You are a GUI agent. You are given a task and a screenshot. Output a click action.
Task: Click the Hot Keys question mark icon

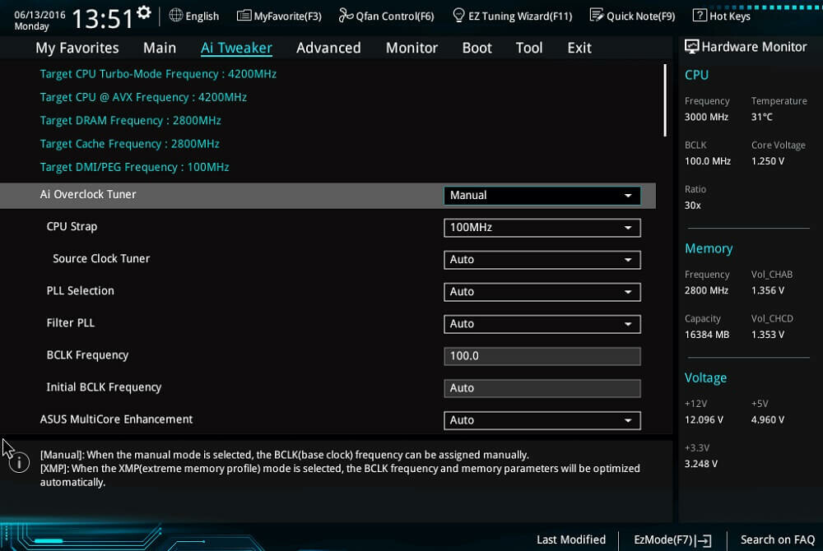coord(699,15)
